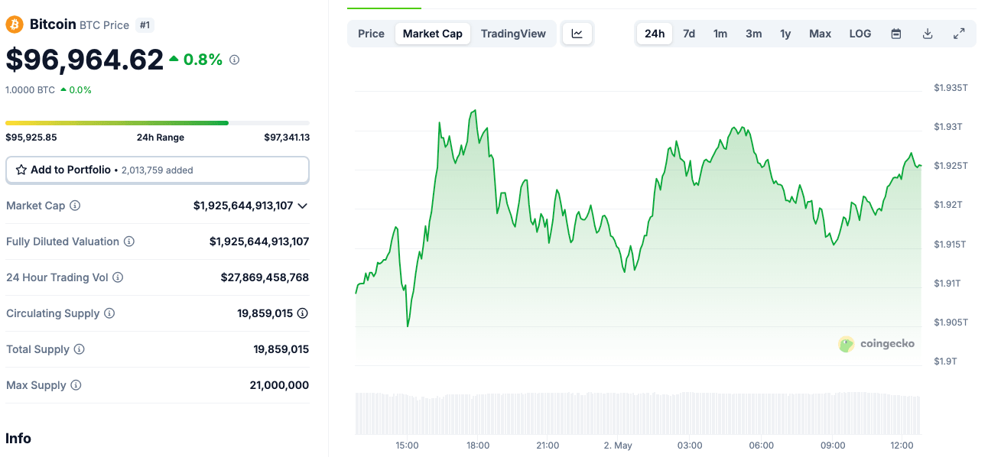Image resolution: width=988 pixels, height=457 pixels.
Task: Open the TradingView tab
Action: point(513,34)
